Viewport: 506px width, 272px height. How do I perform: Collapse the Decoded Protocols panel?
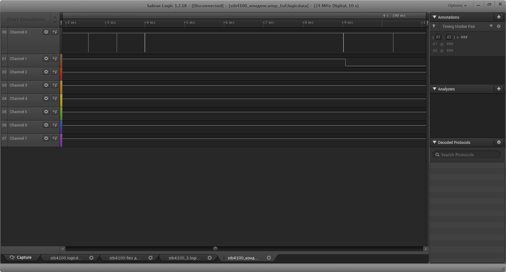435,142
